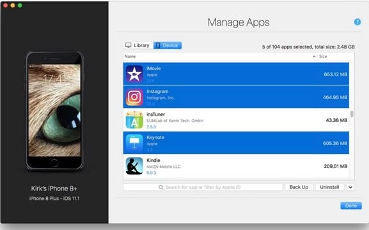Click the Keynote app icon

pos(134,143)
